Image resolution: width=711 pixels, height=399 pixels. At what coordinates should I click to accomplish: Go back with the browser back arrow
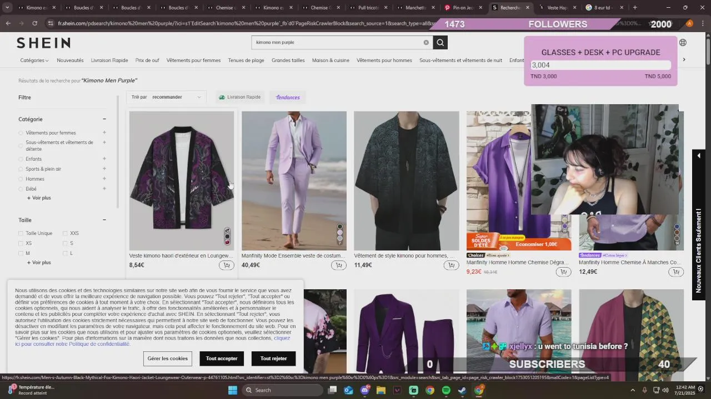[8, 23]
